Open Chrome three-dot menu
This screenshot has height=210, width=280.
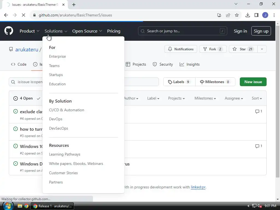click(x=274, y=15)
